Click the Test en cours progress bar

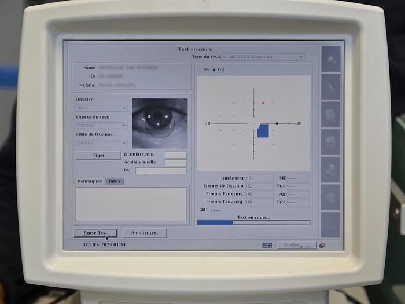[253, 222]
